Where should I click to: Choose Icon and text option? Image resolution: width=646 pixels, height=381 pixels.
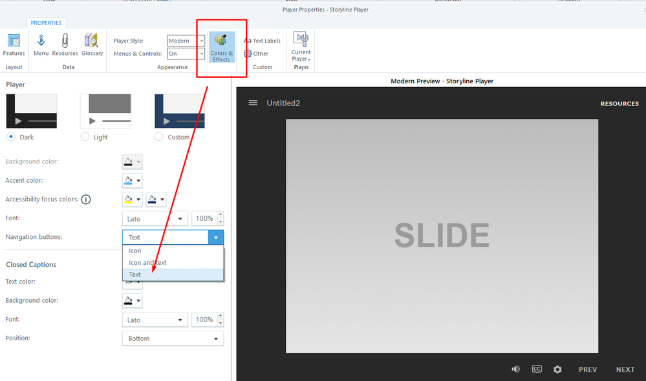[x=173, y=263]
